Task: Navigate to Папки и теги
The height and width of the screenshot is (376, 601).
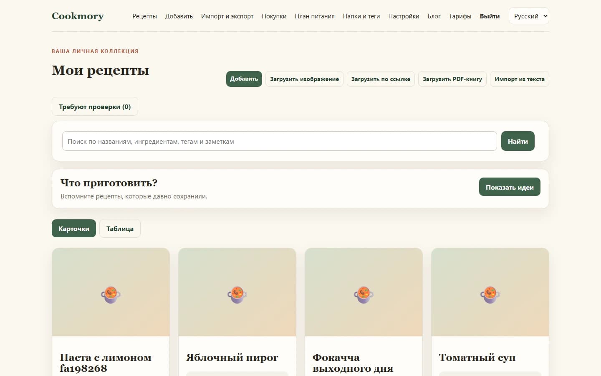Action: pos(361,16)
